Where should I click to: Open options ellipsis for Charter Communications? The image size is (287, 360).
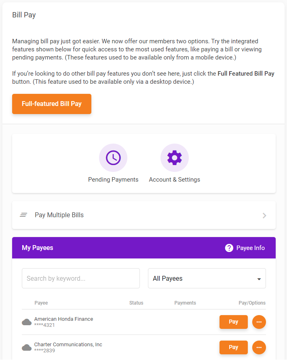[x=259, y=347]
